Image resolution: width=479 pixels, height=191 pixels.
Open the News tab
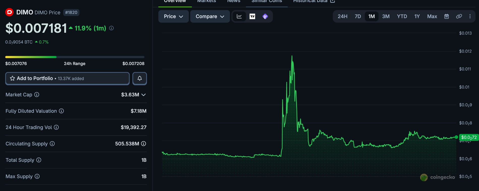[234, 1]
